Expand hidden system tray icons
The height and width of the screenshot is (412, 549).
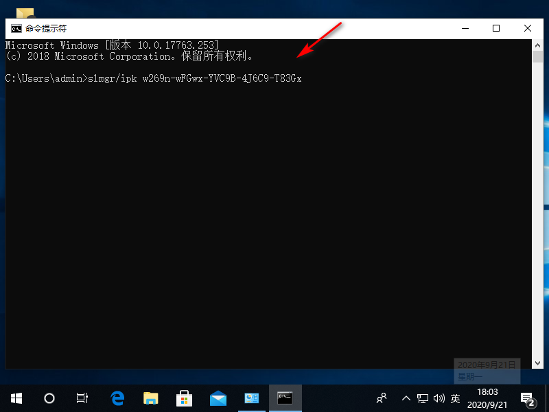[406, 398]
